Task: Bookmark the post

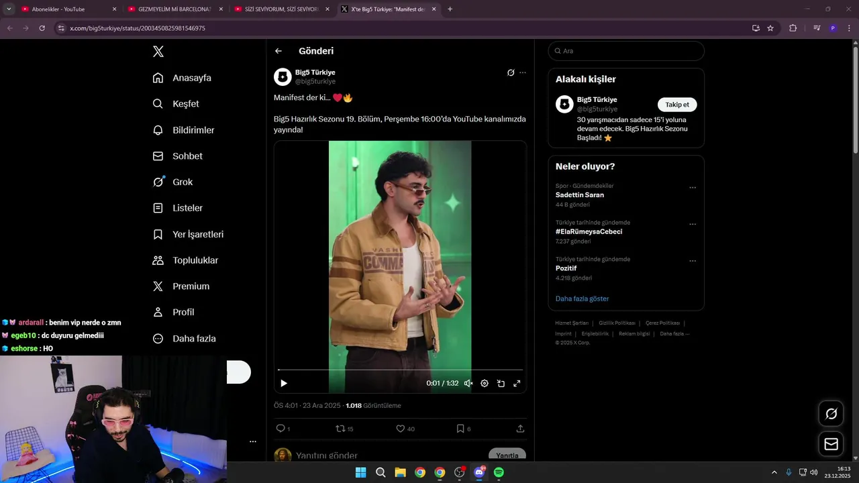Action: pyautogui.click(x=460, y=429)
